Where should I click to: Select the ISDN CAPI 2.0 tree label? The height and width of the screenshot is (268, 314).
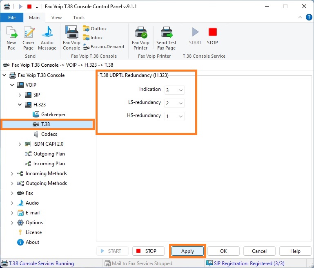(x=48, y=144)
